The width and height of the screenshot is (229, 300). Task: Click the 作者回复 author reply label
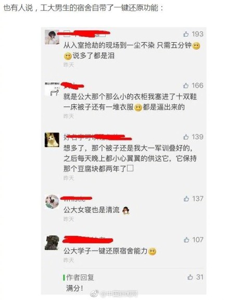(x=80, y=278)
